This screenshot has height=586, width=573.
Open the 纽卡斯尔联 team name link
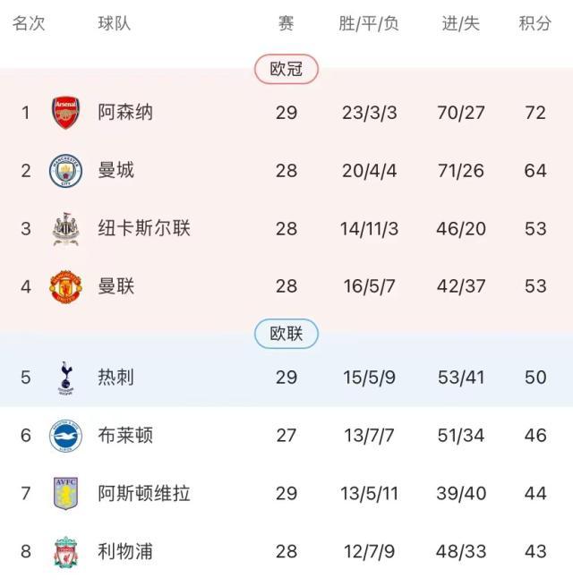144,229
